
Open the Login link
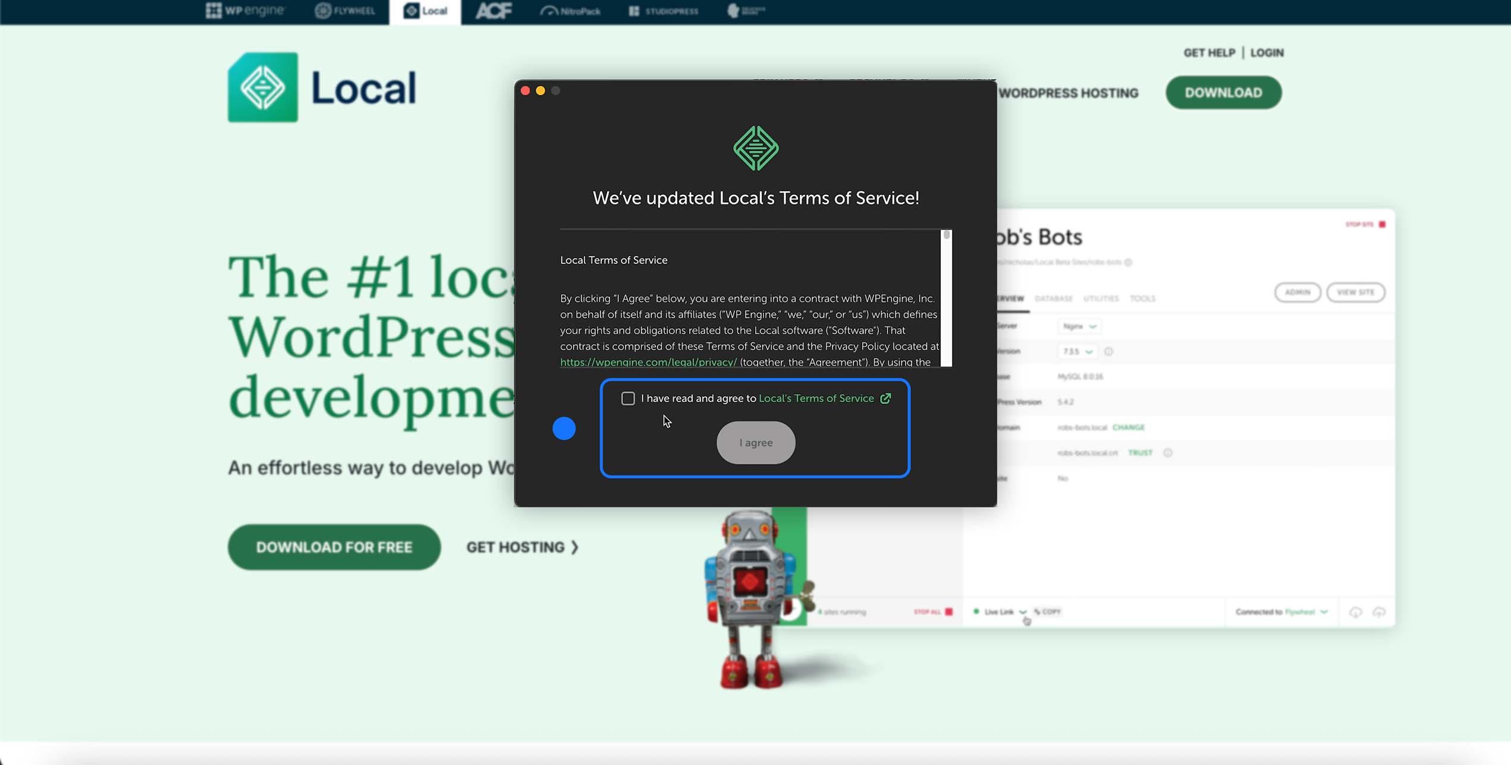tap(1267, 53)
